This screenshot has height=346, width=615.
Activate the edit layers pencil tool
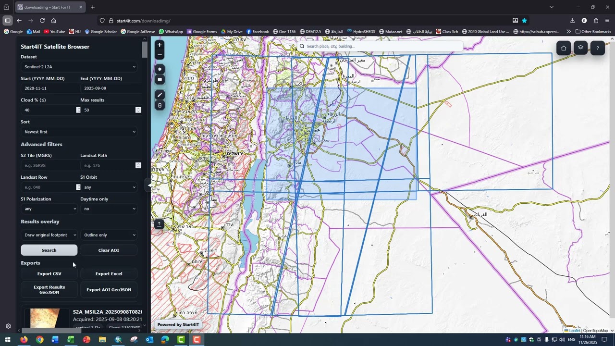[160, 95]
